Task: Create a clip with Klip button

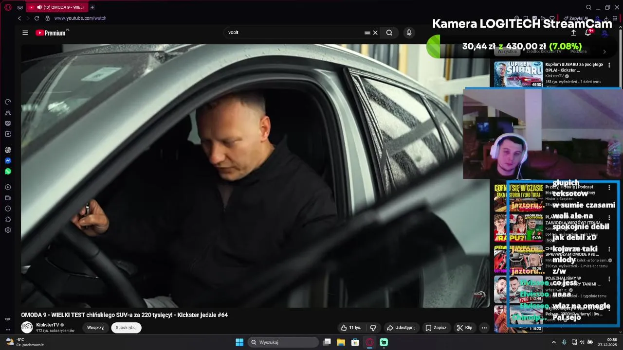Action: click(465, 328)
